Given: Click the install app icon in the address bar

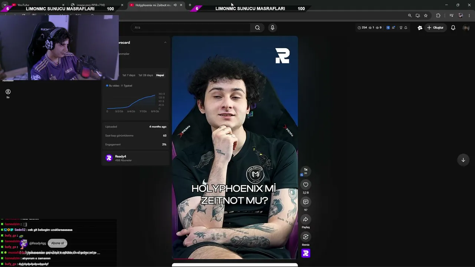Looking at the screenshot, I should click(418, 16).
